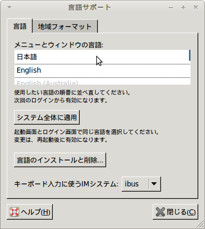The image size is (205, 229).
Task: Minimize the 言語サポート window
Action: coord(171,8)
